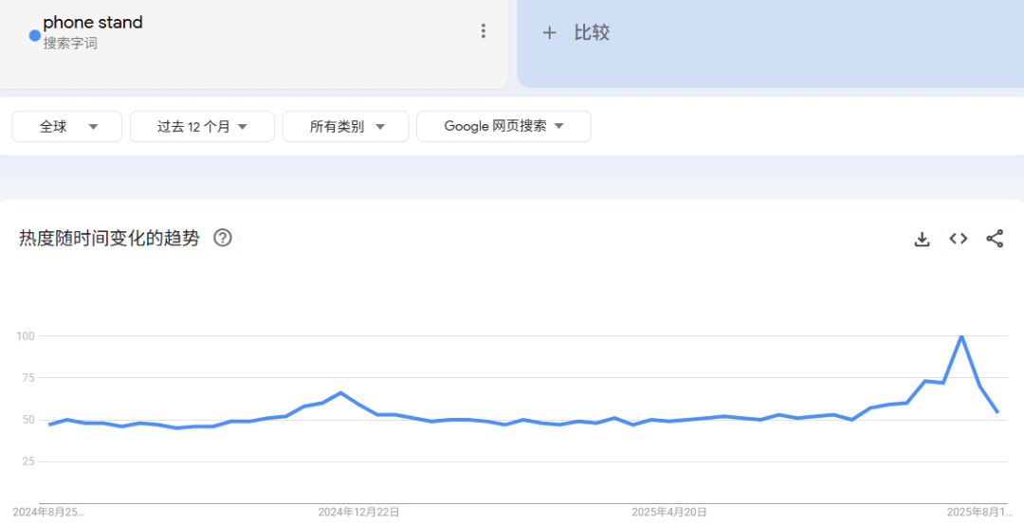Open the phone stand term options menu
Screen dimensions: 1024x524
(x=483, y=31)
